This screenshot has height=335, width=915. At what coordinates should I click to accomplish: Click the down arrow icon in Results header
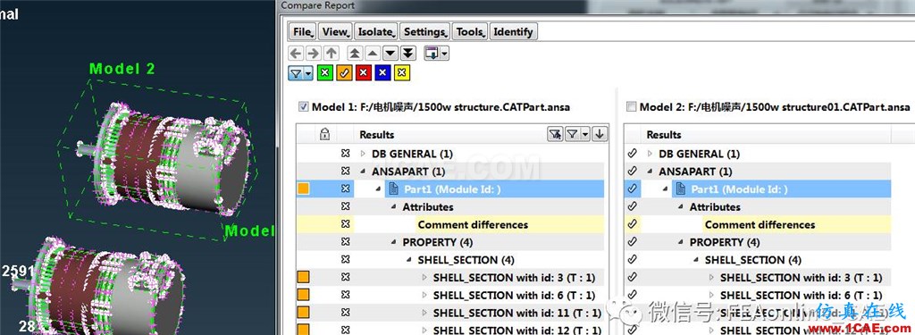pyautogui.click(x=599, y=135)
